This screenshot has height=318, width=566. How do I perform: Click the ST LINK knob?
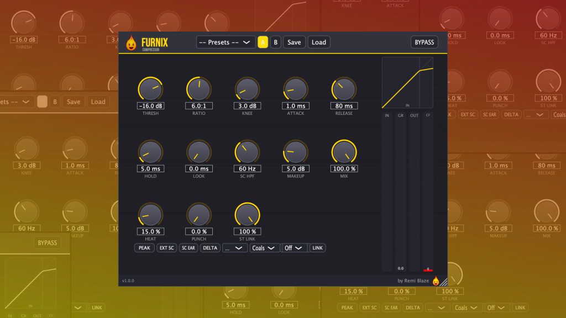(x=247, y=215)
